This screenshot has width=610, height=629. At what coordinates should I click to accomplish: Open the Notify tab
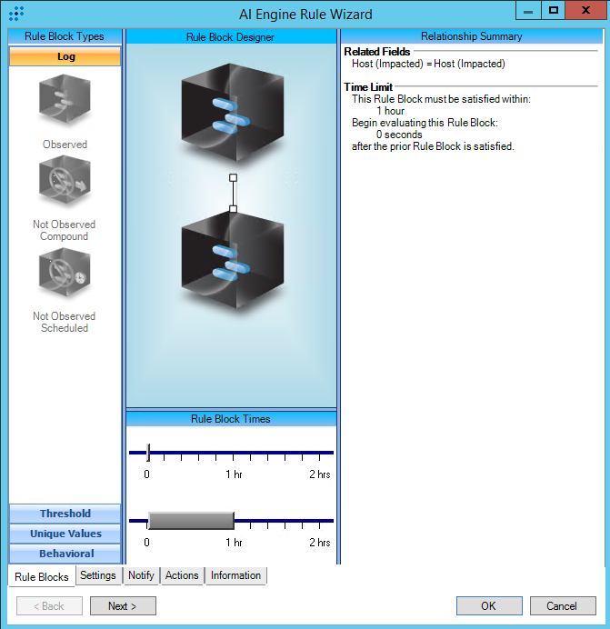pyautogui.click(x=141, y=575)
